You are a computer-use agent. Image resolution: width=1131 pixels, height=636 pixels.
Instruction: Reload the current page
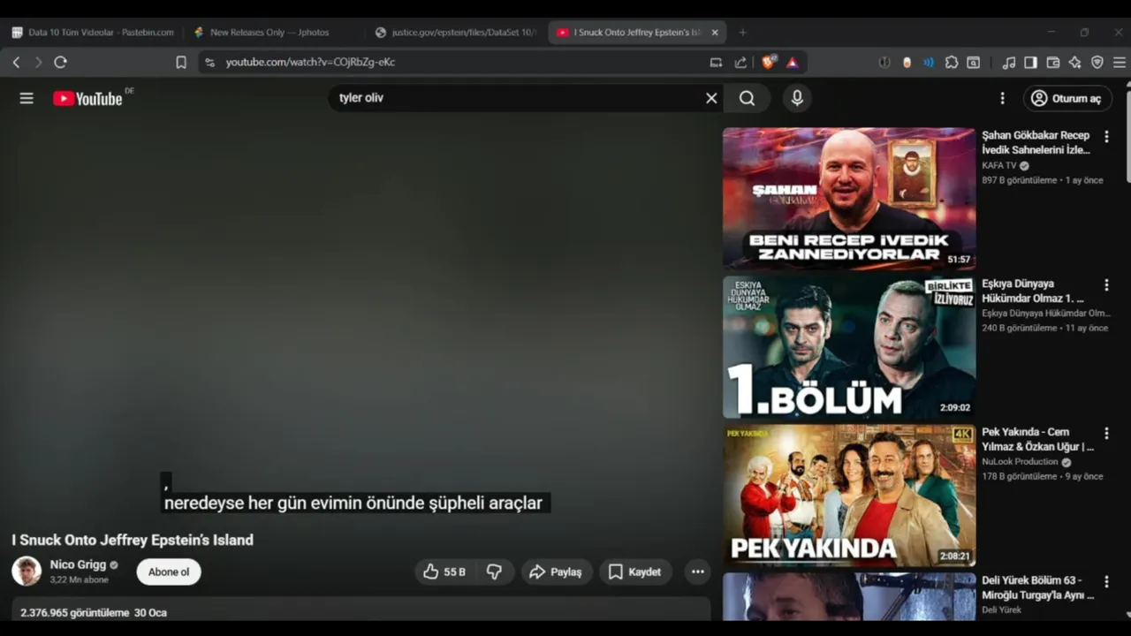pos(60,62)
